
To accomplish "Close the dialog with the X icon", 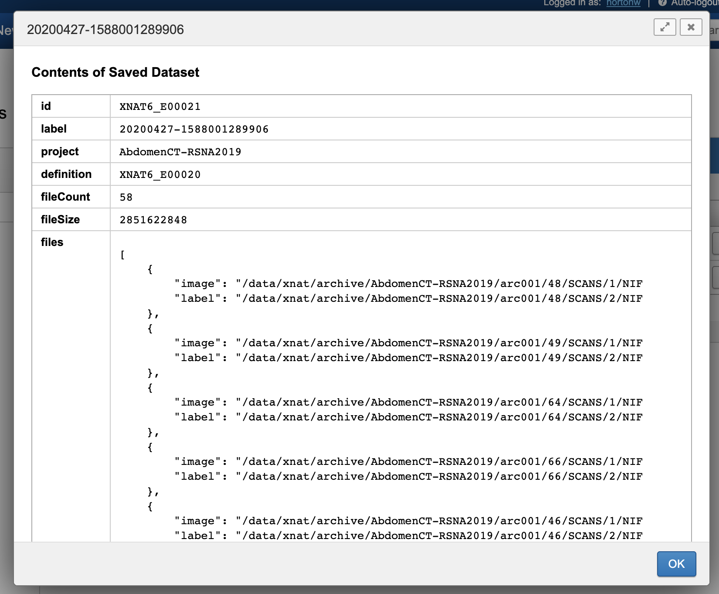I will [x=691, y=27].
